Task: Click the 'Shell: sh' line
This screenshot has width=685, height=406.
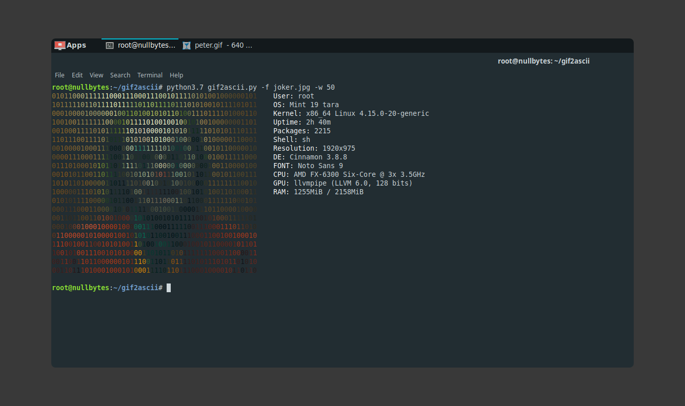Action: [x=292, y=139]
